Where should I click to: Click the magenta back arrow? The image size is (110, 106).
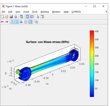coord(2,22)
